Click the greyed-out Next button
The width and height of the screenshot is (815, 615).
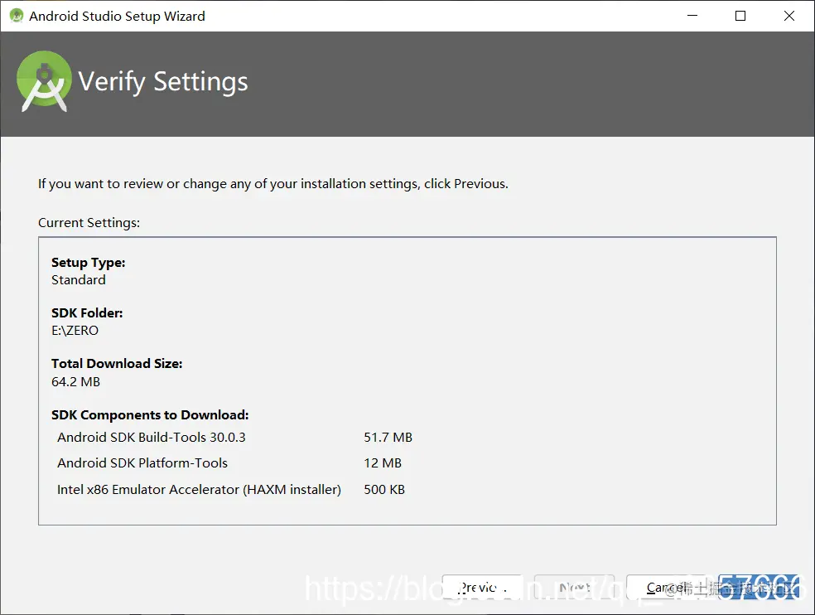(x=574, y=588)
